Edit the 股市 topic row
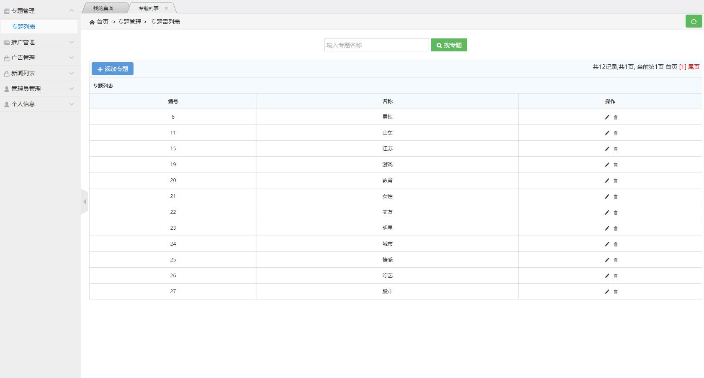Screen dimensions: 704x378 607,292
